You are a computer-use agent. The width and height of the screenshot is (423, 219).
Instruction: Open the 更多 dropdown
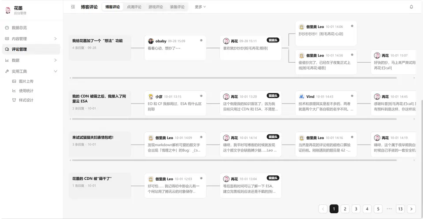200,7
